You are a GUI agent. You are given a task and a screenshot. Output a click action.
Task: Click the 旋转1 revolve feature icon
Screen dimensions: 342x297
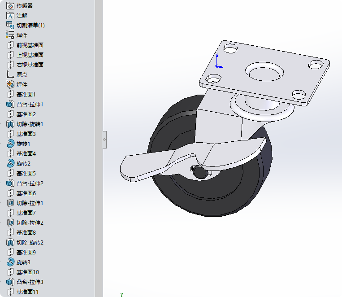tap(10, 144)
